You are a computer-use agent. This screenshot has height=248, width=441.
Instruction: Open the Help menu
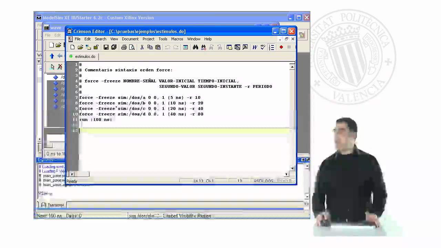click(208, 39)
